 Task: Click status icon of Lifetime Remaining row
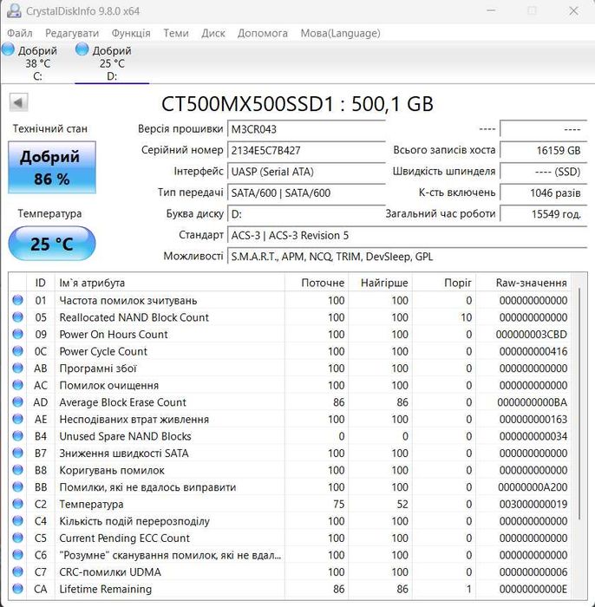coord(18,589)
